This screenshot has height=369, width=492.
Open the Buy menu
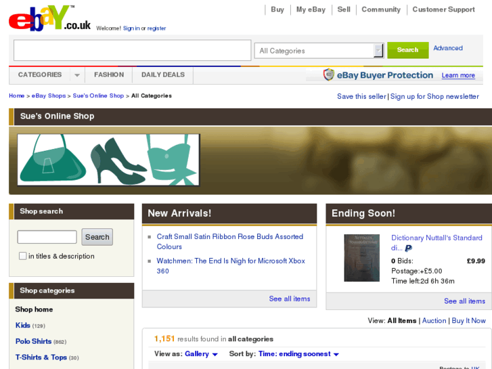pos(277,9)
